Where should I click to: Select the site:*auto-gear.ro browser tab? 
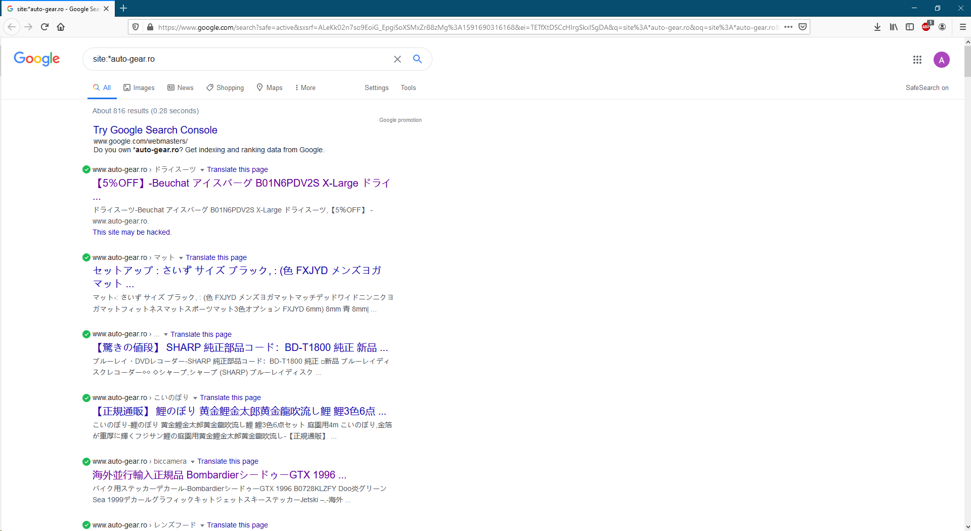[x=58, y=9]
